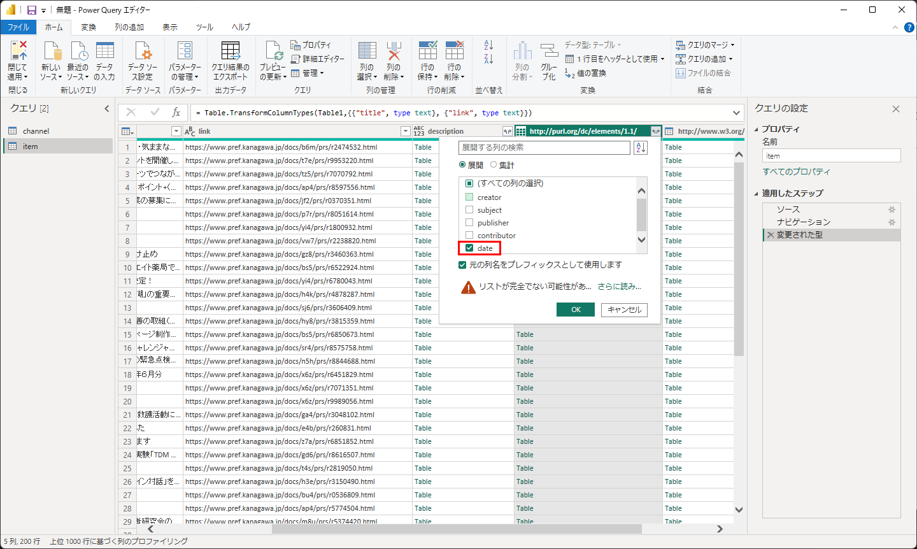Expand the description column button
917x549 pixels.
[x=507, y=131]
